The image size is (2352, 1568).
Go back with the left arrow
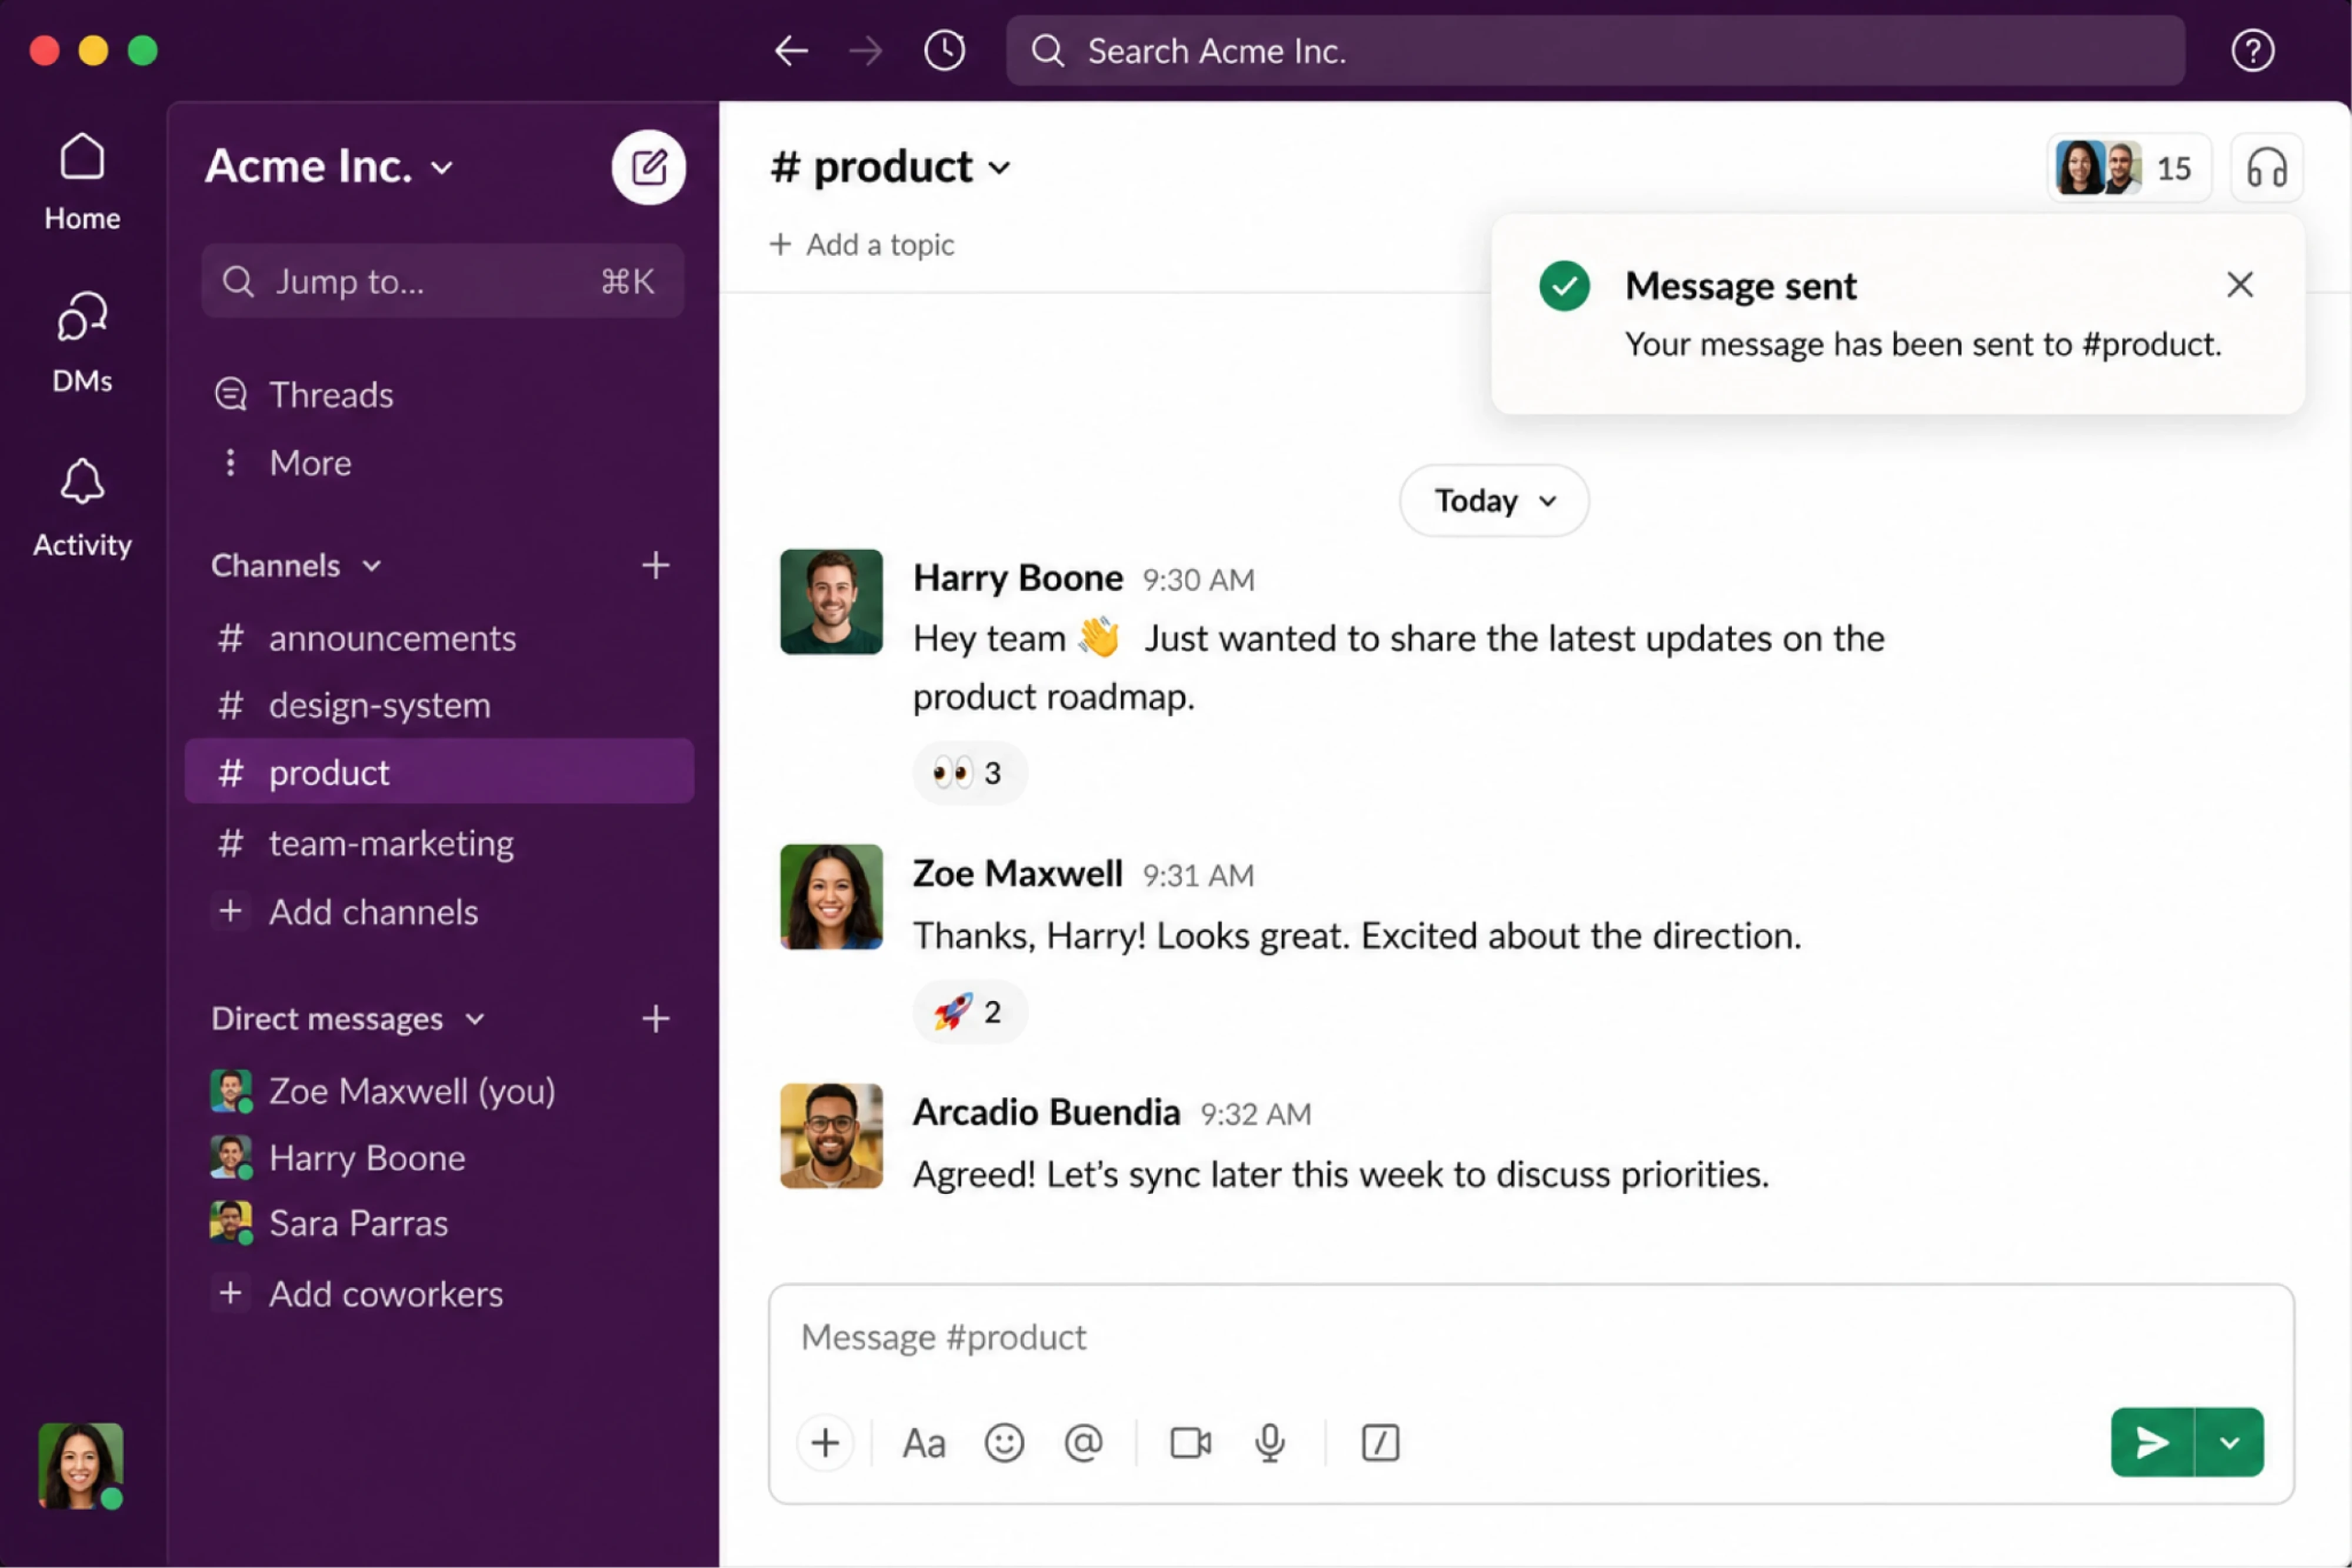click(x=791, y=51)
